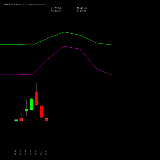Click the high value H: 33.25
This screenshot has height=160, width=160.
pos(82,8)
